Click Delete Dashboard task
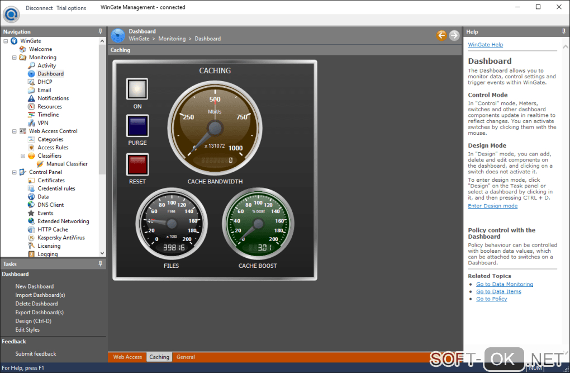This screenshot has width=570, height=373. [36, 304]
